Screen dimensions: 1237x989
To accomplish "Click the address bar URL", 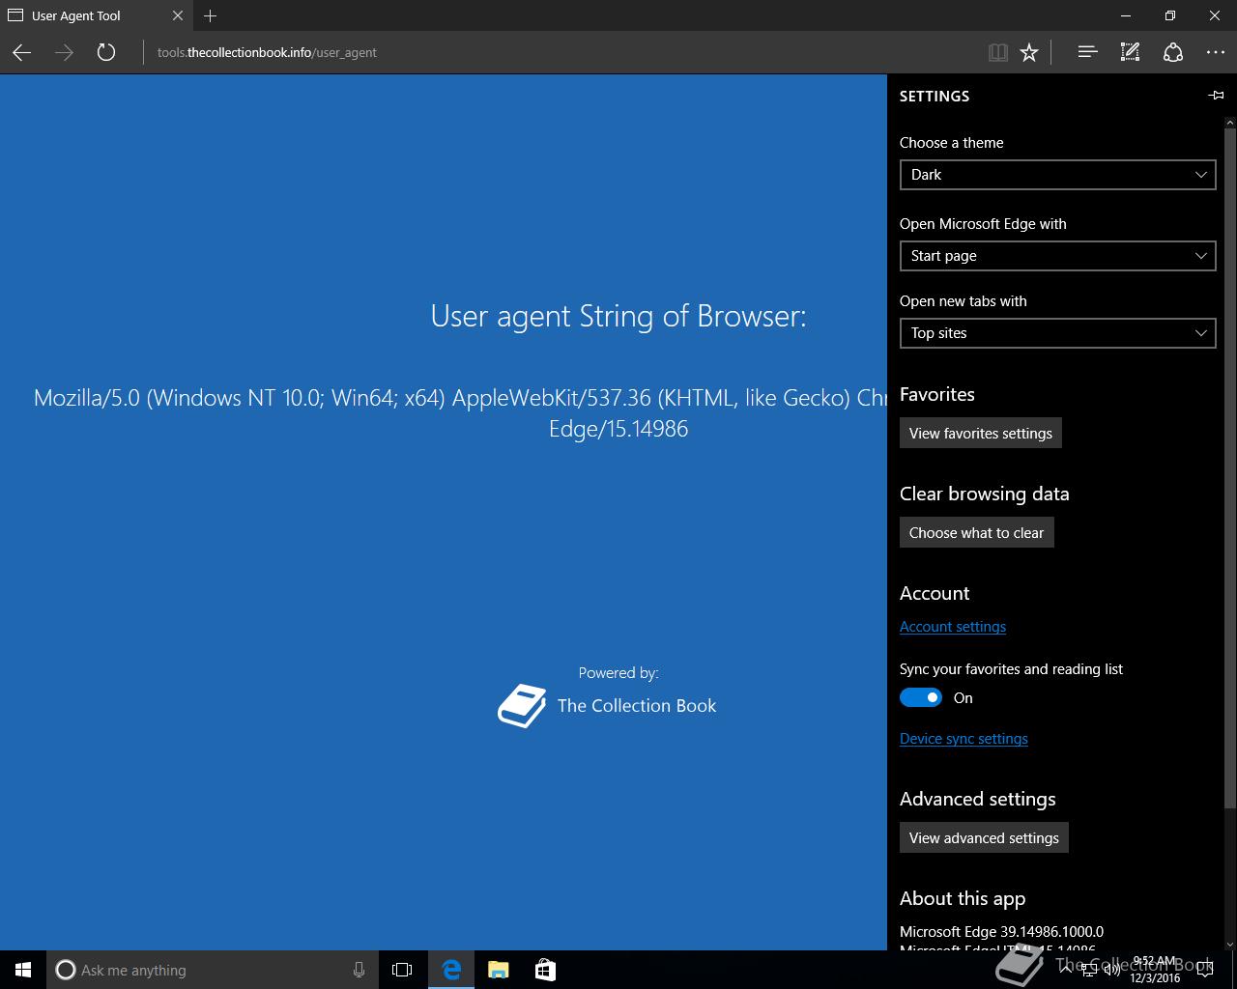I will click(267, 53).
